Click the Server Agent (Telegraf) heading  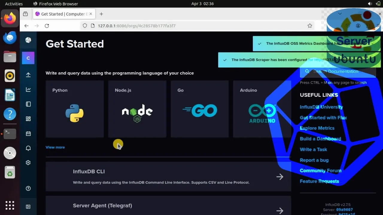[102, 205]
